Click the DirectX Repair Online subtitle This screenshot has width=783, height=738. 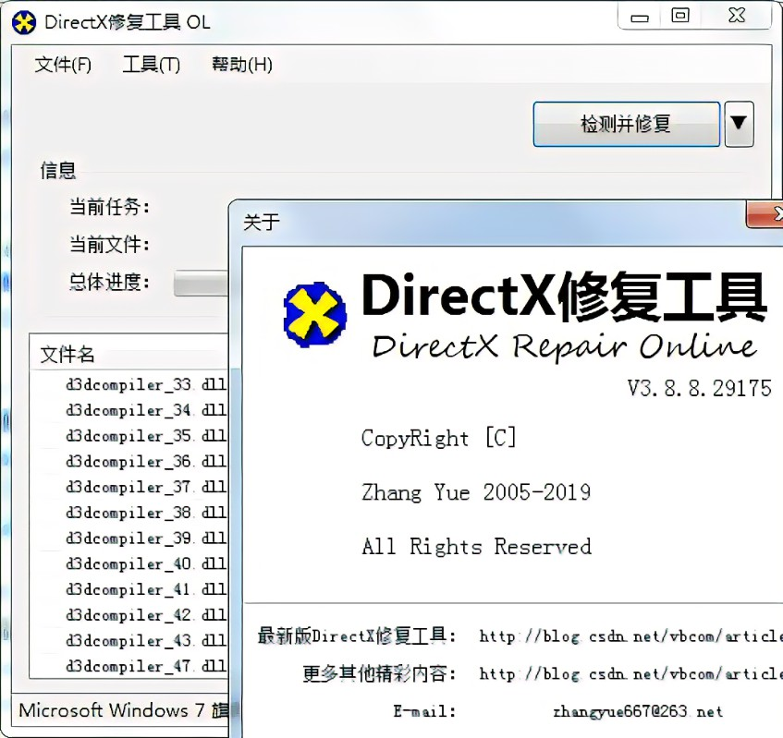(x=564, y=345)
